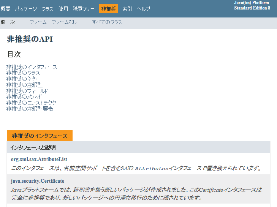Jump to 非推奨の注釈型要素 section

pos(30,109)
